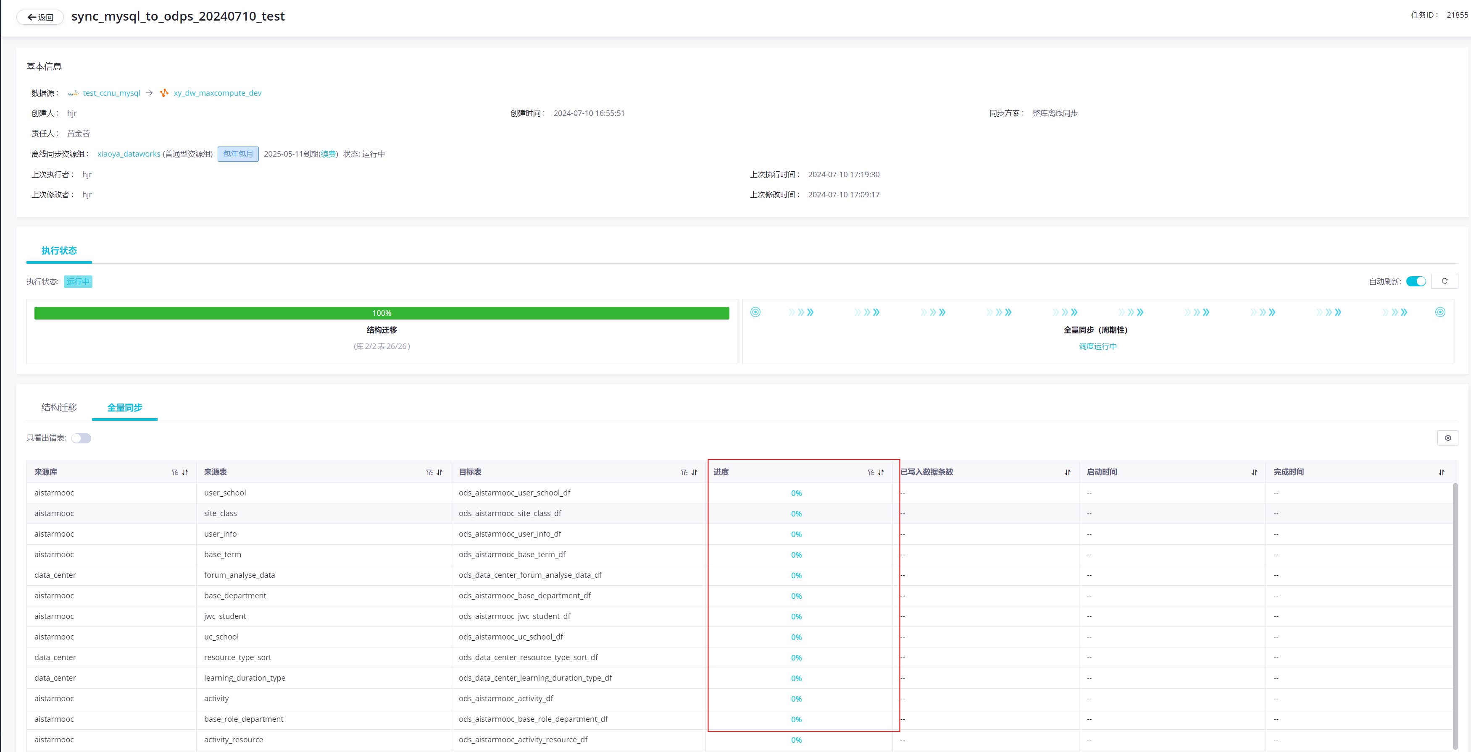Sort by 来源表 column

(439, 472)
